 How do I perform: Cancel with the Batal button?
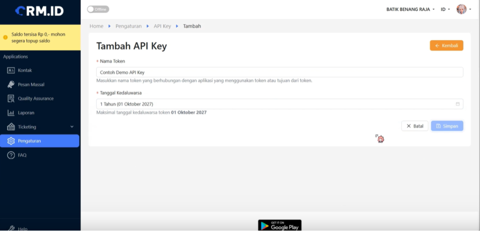tap(415, 126)
